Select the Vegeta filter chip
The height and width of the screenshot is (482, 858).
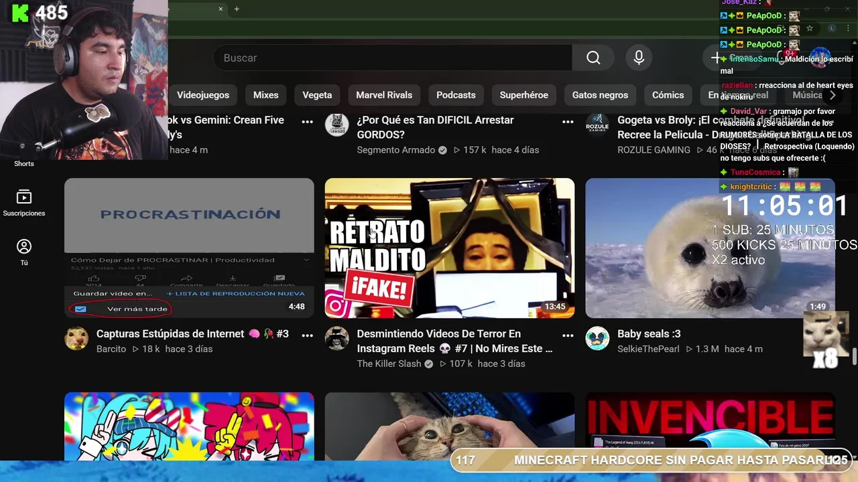(x=317, y=95)
